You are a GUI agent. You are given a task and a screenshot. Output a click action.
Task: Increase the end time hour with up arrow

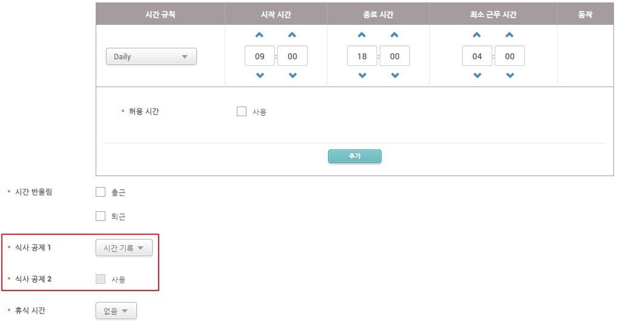pos(362,35)
